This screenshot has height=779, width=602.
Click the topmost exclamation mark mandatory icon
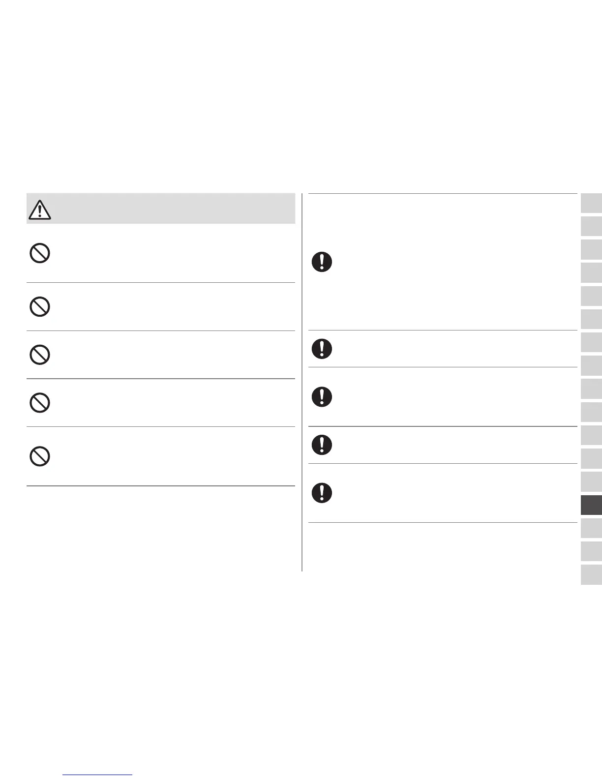click(x=322, y=262)
